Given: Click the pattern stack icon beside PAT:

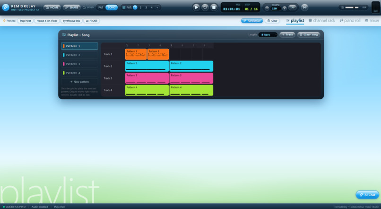Looking at the screenshot, I should click(x=124, y=8).
